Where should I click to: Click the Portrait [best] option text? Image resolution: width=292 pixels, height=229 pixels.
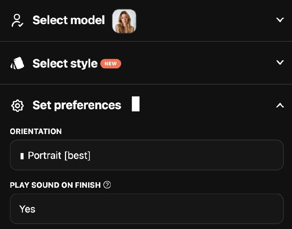coord(59,156)
